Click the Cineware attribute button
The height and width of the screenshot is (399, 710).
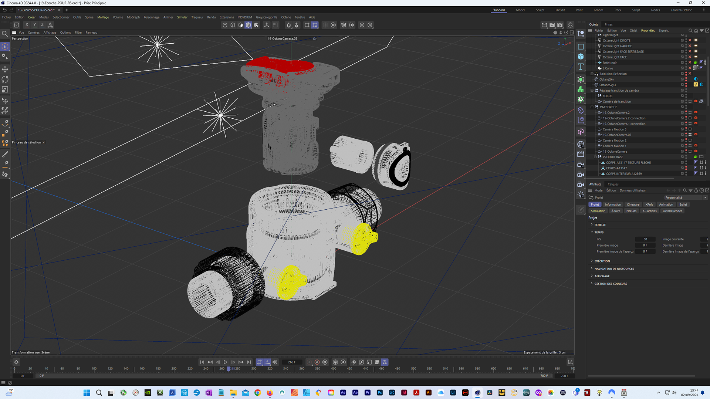click(633, 204)
